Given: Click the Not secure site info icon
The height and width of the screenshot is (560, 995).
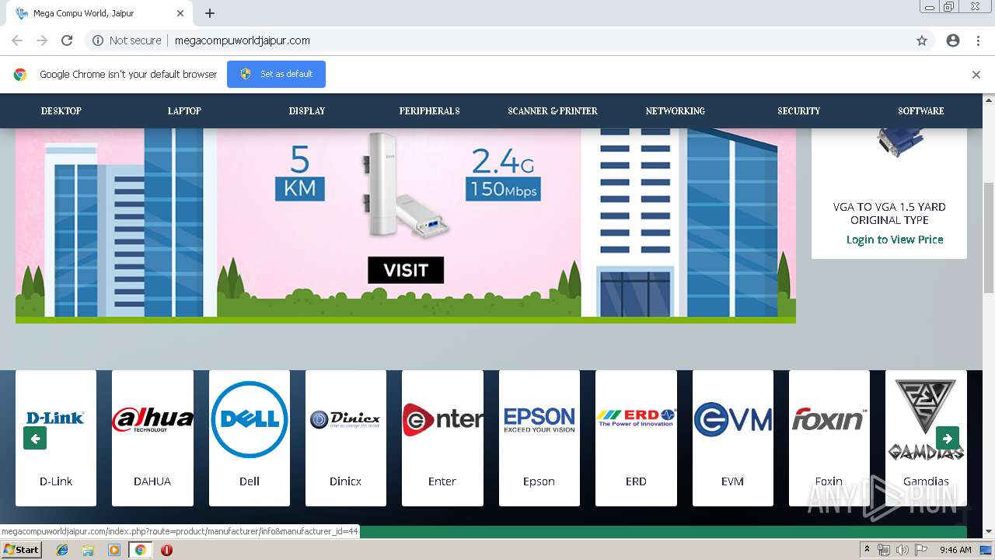Looking at the screenshot, I should [x=98, y=40].
